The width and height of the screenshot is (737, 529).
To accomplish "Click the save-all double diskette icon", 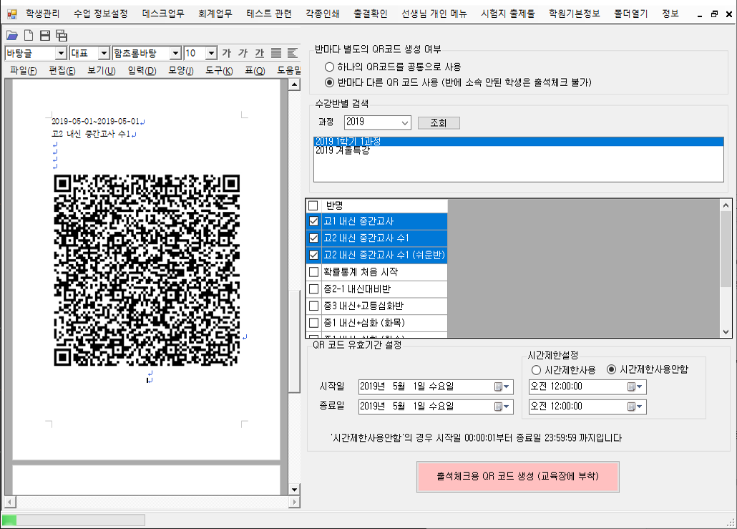I will click(x=62, y=35).
